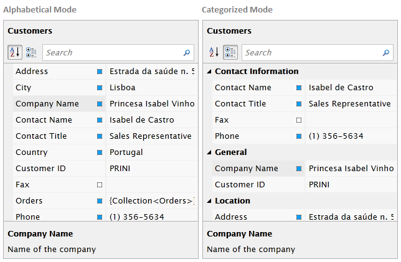
Task: Click the search magnifier in Alphabetical Mode panel
Action: [x=187, y=53]
